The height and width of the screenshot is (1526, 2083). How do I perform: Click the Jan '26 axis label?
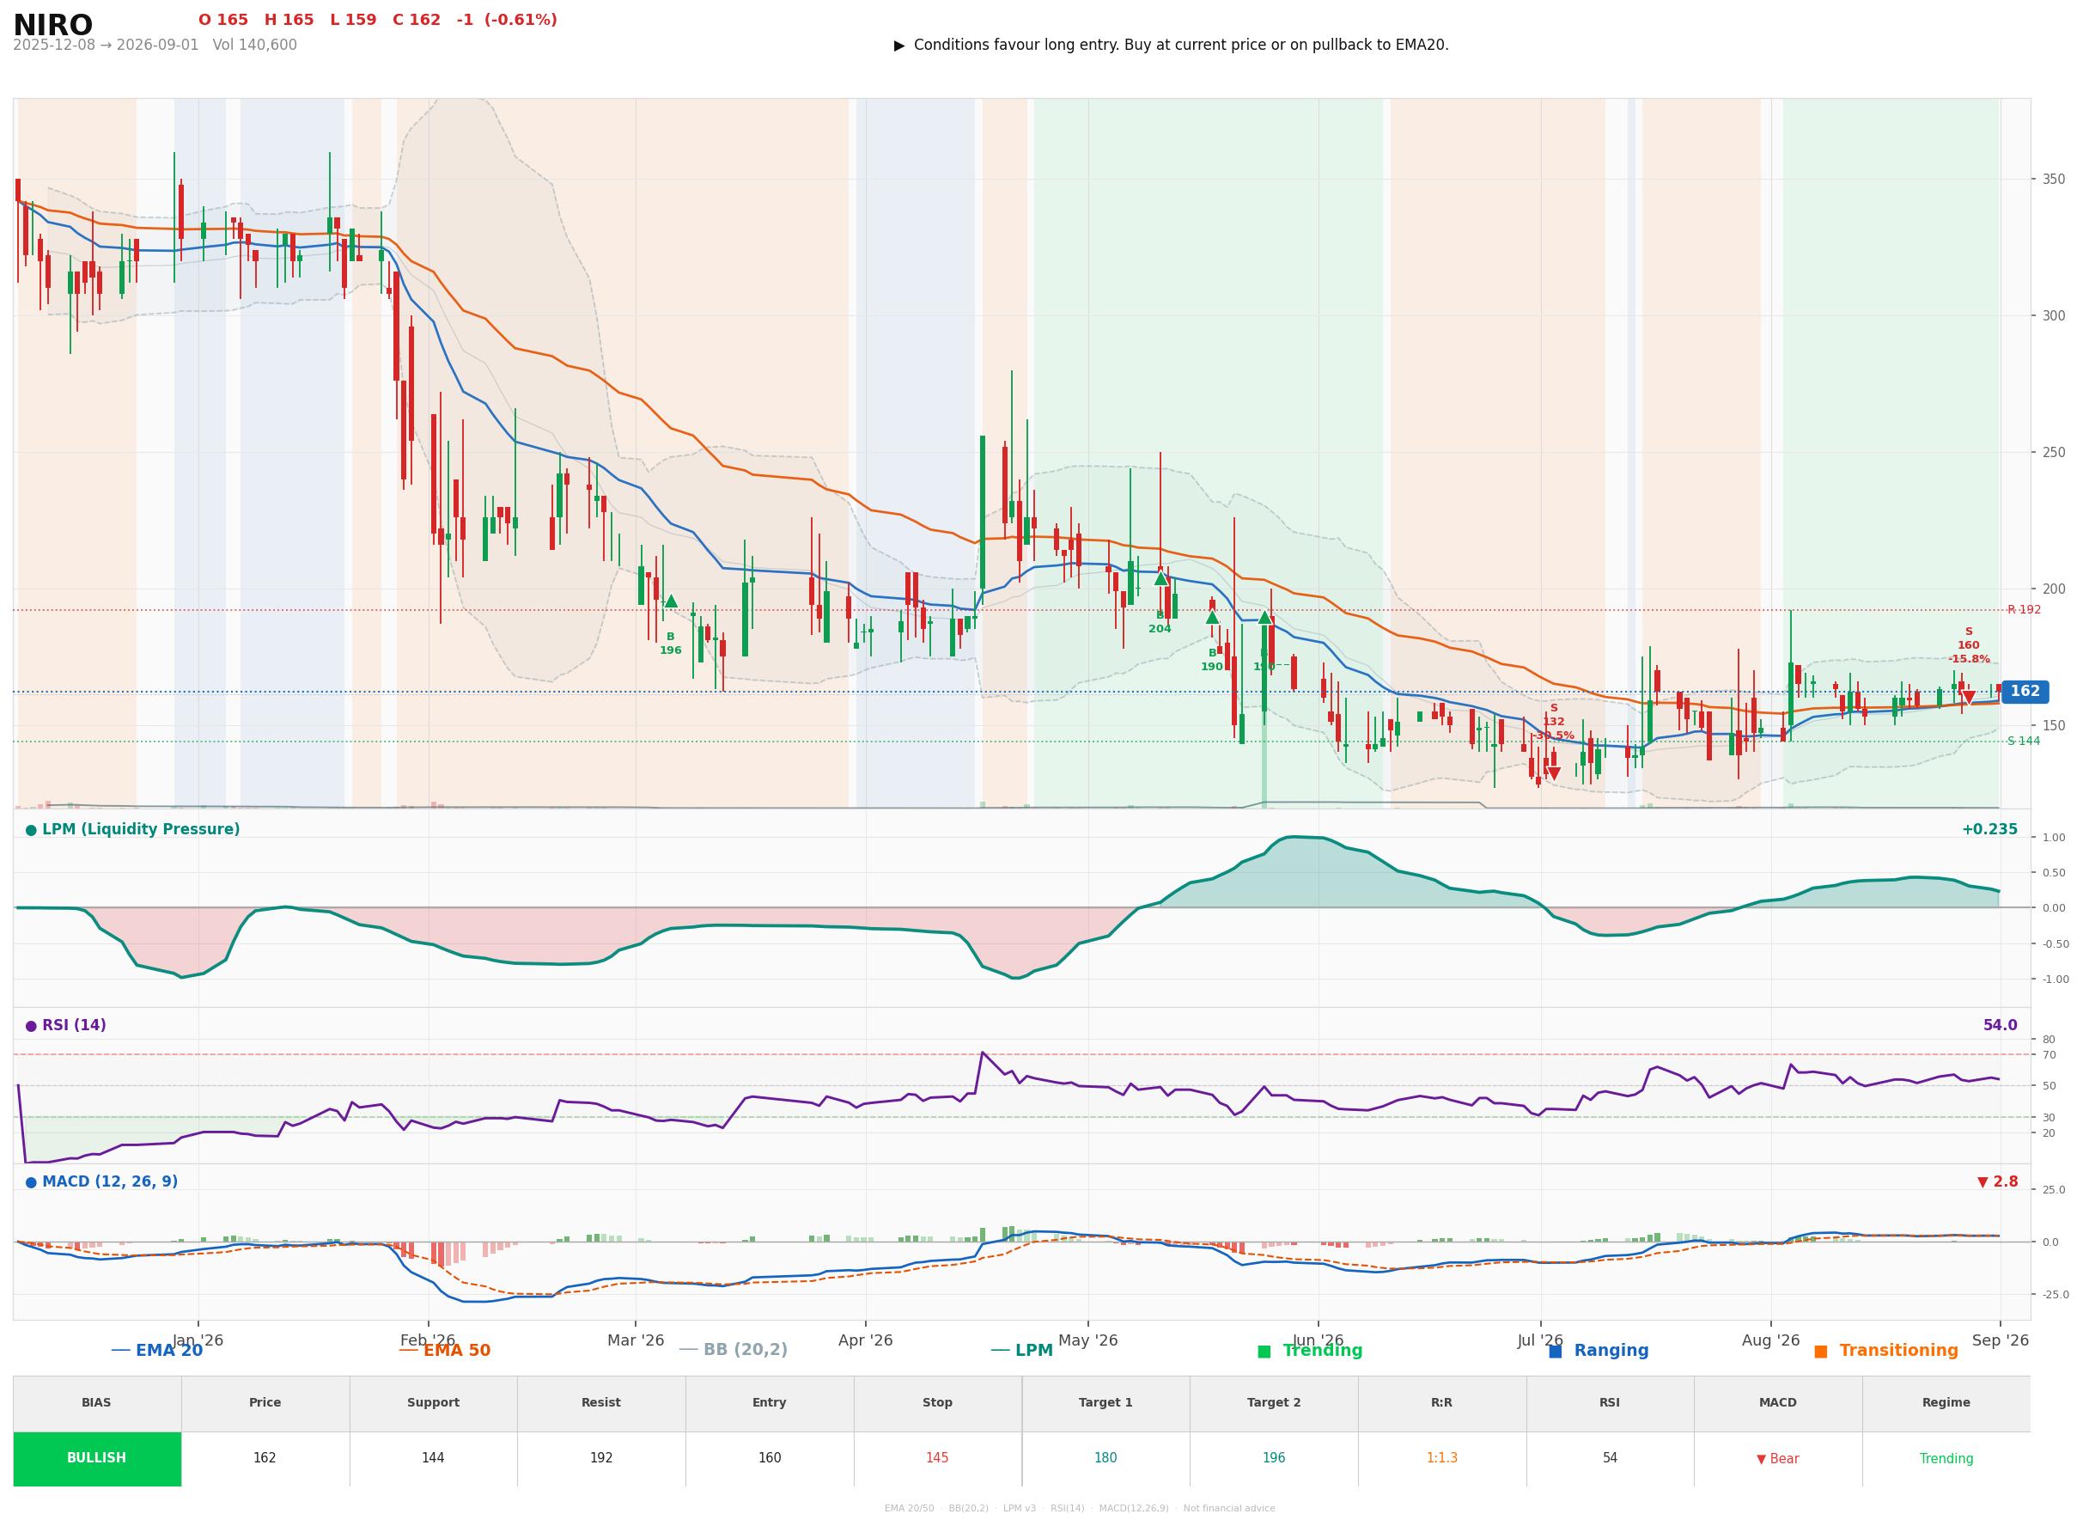pos(198,1341)
